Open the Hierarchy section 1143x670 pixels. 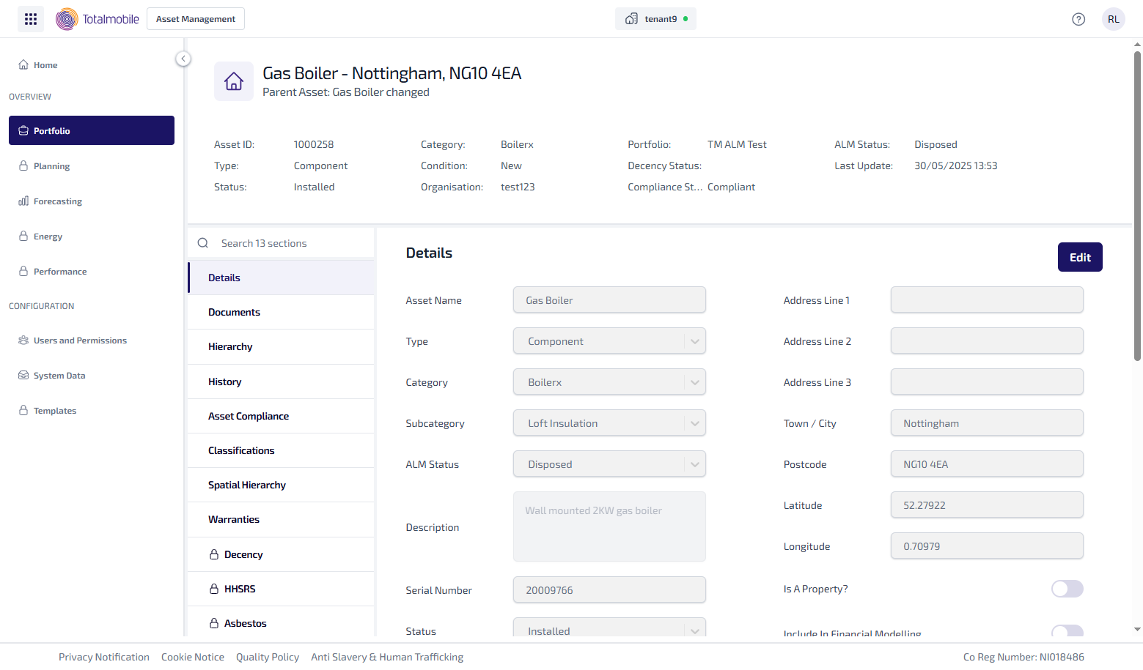click(x=230, y=347)
